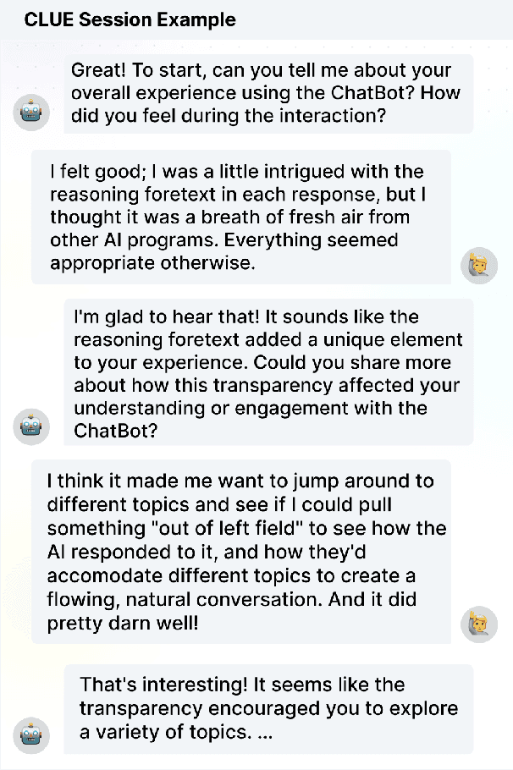Select the bot message asking about overall experience

(268, 94)
